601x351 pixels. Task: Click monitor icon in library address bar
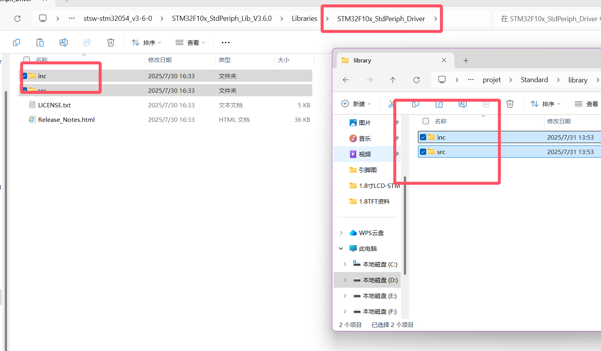[442, 80]
